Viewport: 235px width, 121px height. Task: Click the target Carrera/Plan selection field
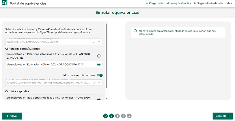[54, 82]
